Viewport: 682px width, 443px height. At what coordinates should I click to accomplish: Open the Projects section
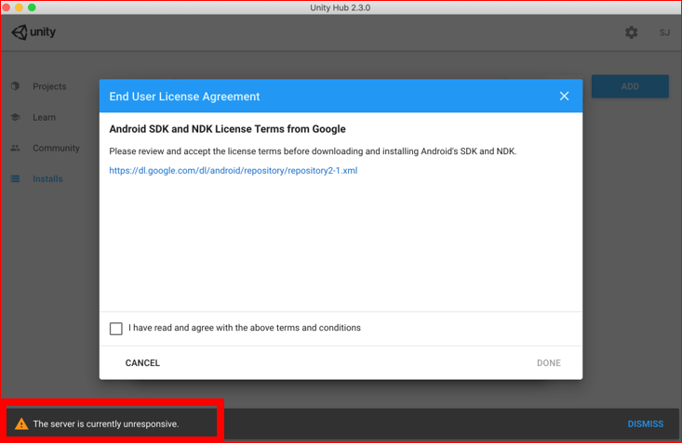point(49,86)
